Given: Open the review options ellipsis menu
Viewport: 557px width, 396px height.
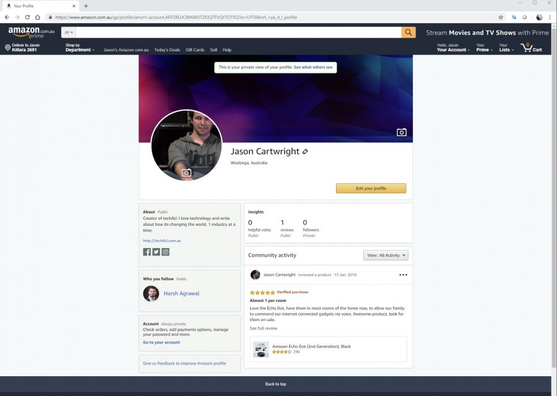Looking at the screenshot, I should point(404,274).
